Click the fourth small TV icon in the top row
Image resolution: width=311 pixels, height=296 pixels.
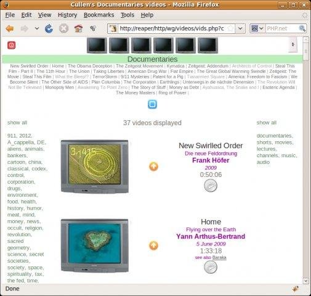(163, 46)
